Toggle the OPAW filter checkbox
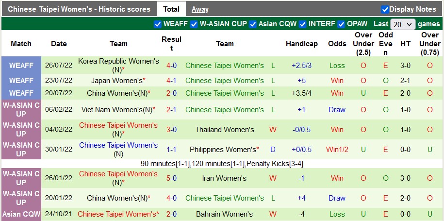Image resolution: width=444 pixels, height=221 pixels. tap(342, 24)
